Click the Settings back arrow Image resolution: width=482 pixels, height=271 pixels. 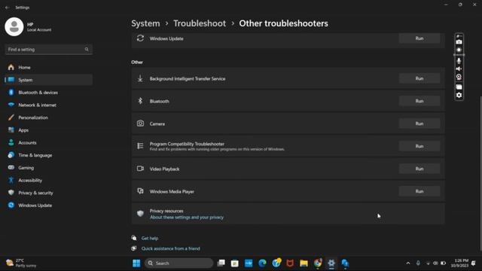point(8,8)
